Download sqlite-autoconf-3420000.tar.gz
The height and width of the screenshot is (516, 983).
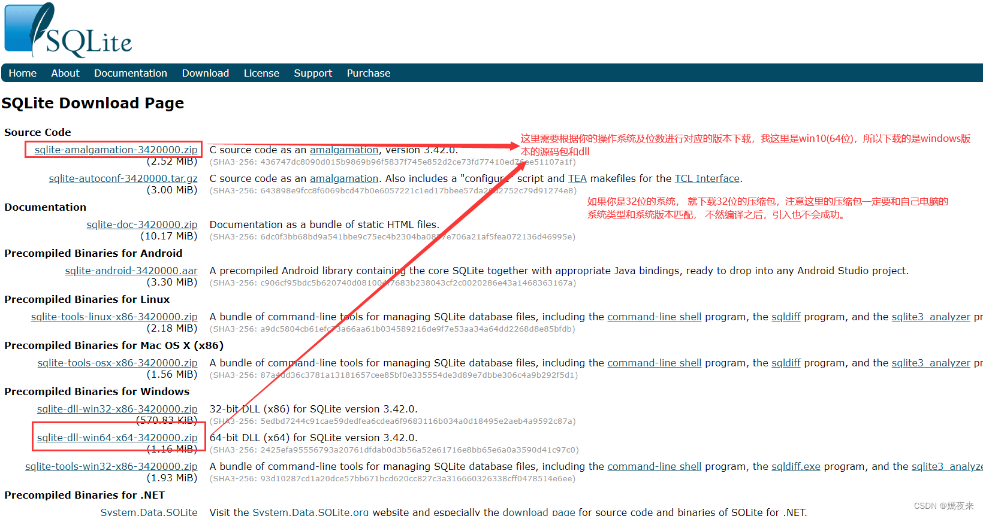123,178
